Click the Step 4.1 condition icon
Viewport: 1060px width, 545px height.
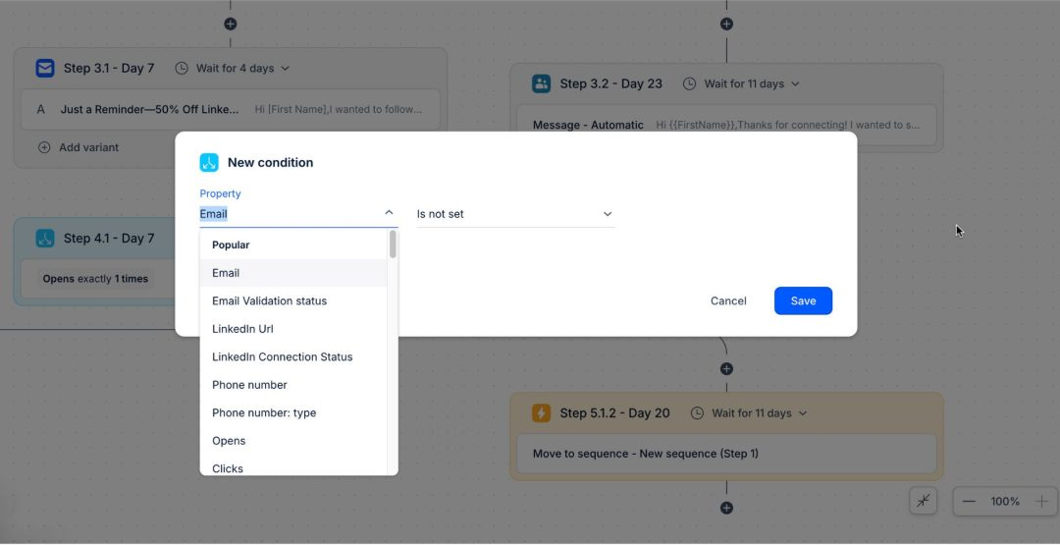coord(45,238)
